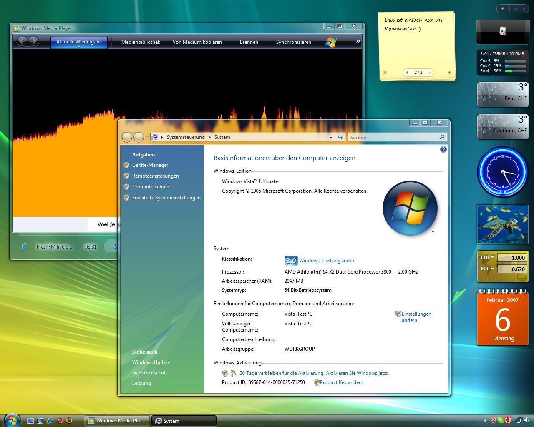Open help with the blue question mark icon

pos(443,149)
